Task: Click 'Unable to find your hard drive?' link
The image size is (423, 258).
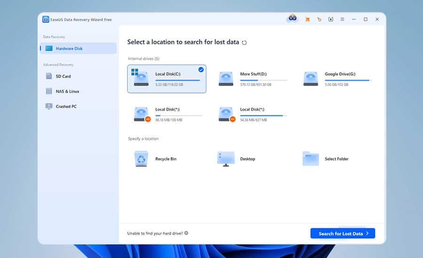Action: coord(155,233)
